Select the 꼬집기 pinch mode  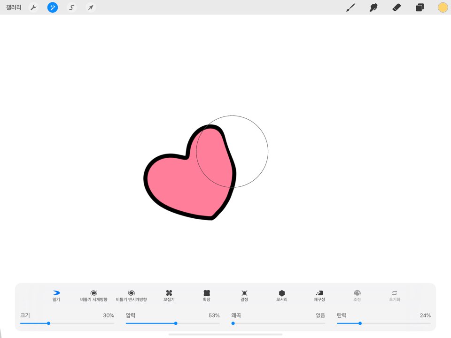[x=169, y=296]
